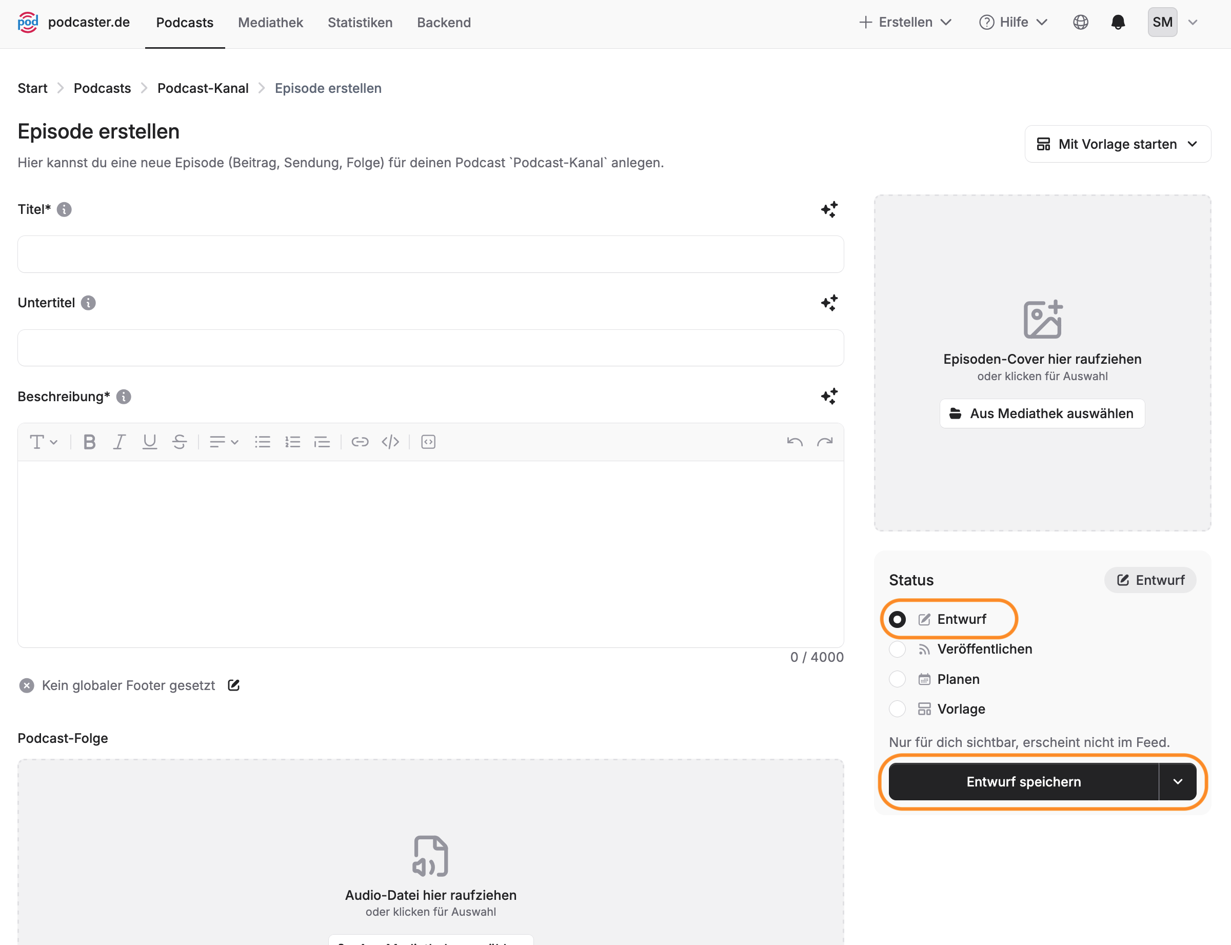
Task: Insert a bulleted list
Action: 263,442
